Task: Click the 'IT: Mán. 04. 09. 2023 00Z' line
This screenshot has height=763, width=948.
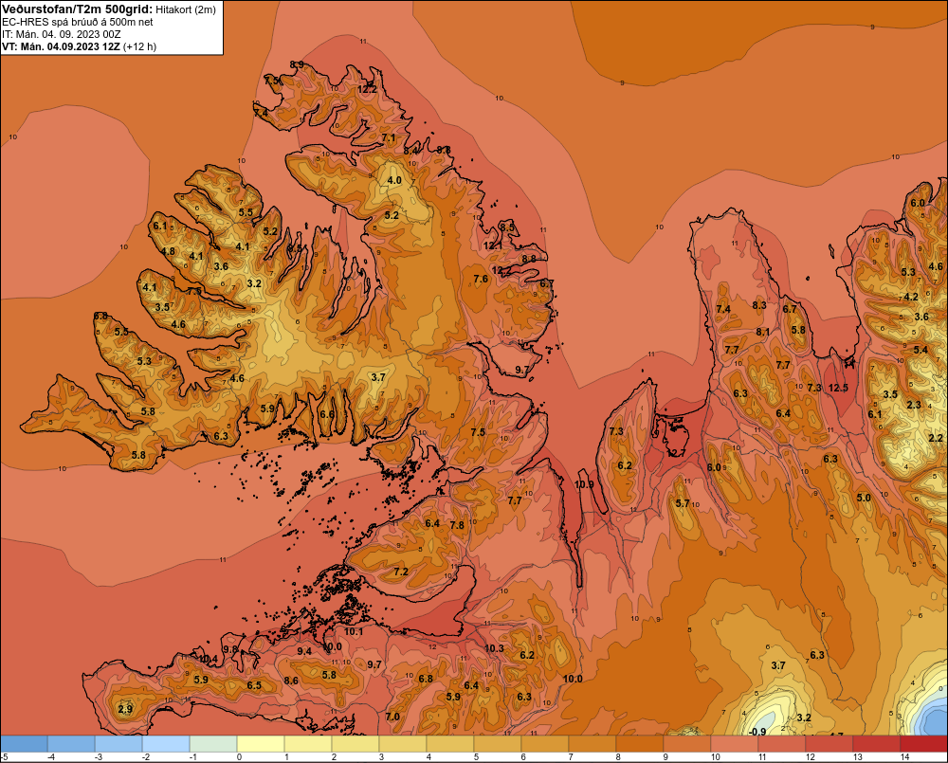Action: (x=61, y=34)
